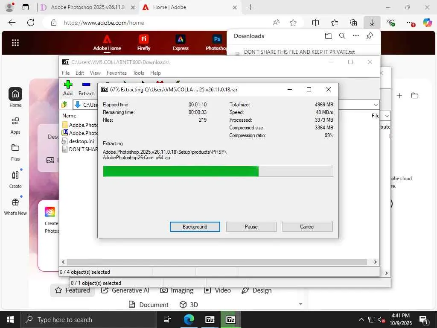Add this page to favorites
Screen dimensions: 437x328
point(293,23)
